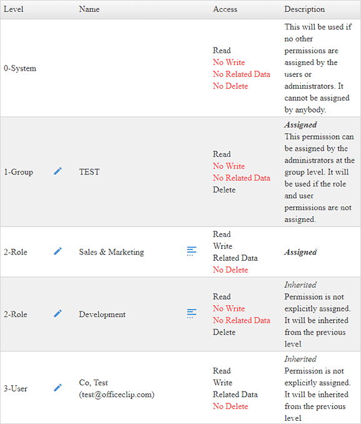Open the details list icon for Sales & Marketing
361x424 pixels.
click(x=191, y=251)
